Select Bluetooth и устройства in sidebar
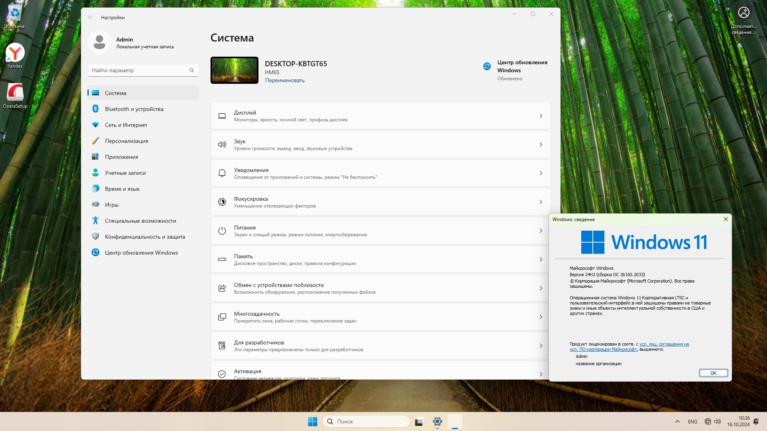767x431 pixels. pos(134,109)
